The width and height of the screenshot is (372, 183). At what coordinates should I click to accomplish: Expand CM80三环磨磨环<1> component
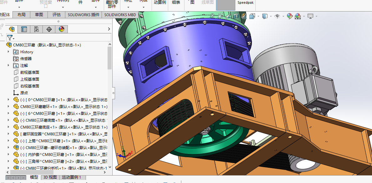pos(8,106)
